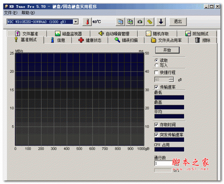Open the 文件 menu
This screenshot has height=184, width=224.
(11, 13)
